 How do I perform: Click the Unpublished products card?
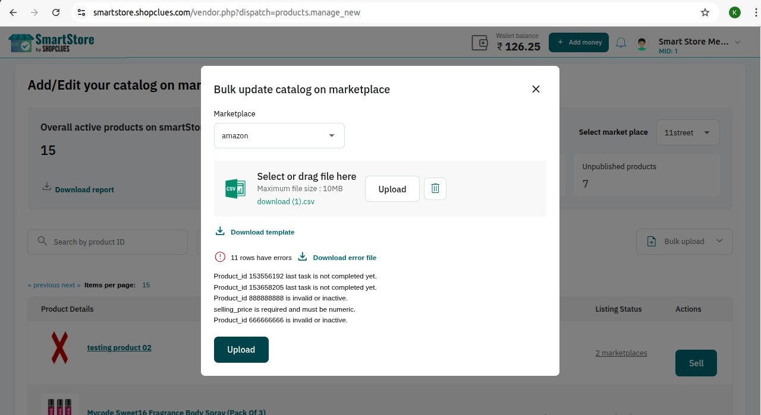pyautogui.click(x=647, y=176)
